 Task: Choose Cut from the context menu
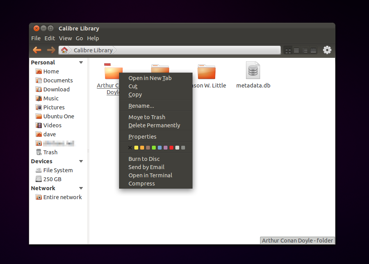[156, 86]
